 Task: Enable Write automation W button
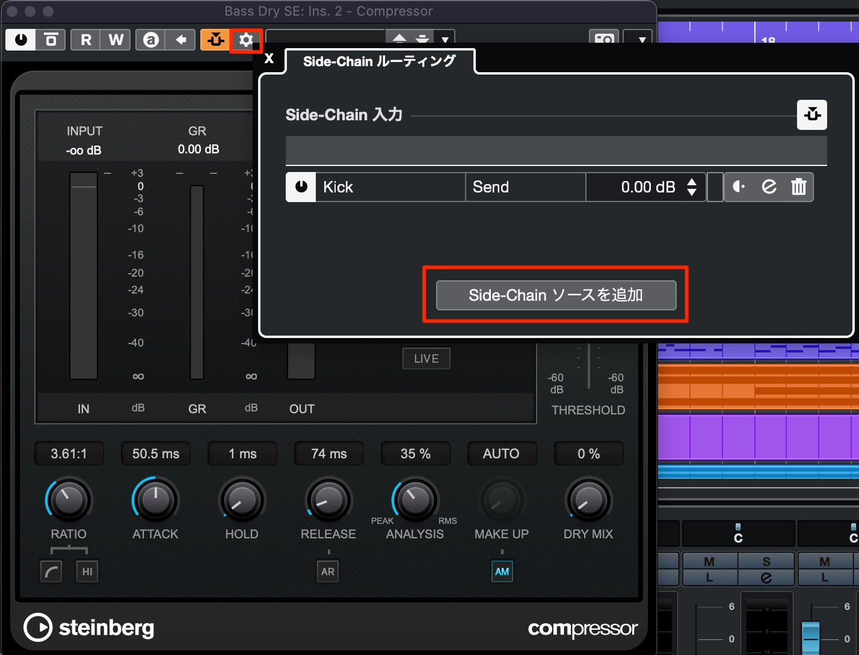pos(116,40)
